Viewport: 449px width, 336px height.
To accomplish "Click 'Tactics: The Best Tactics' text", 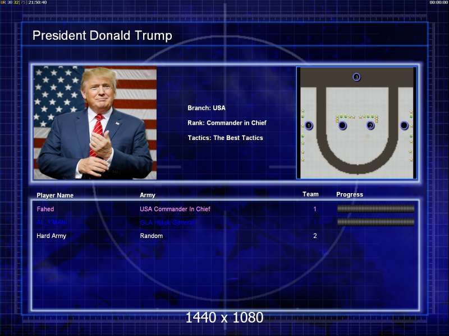I will (x=226, y=138).
